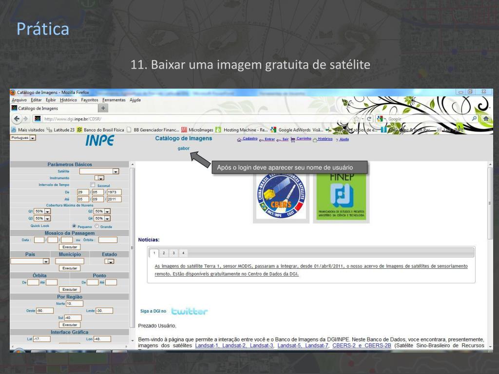
Task: Open the Favoritos menu
Action: (x=90, y=100)
